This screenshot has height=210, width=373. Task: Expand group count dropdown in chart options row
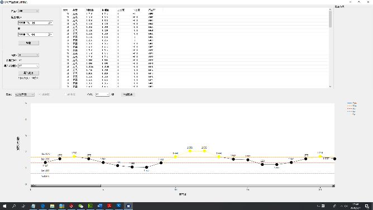(x=103, y=94)
